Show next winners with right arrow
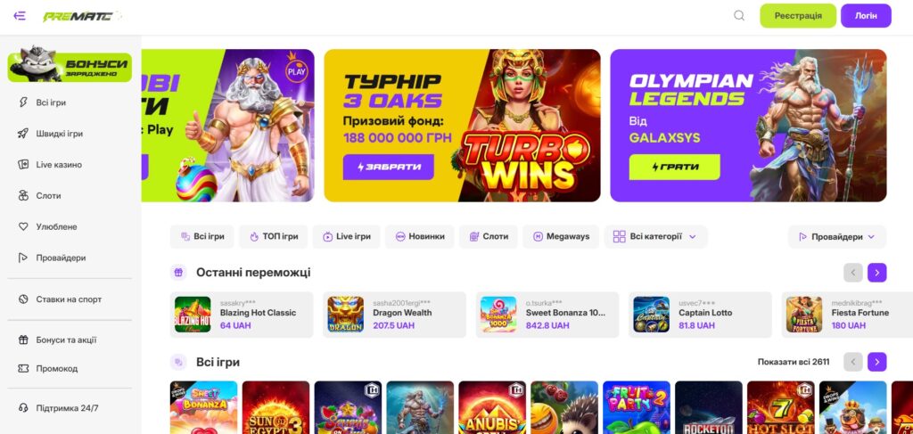The width and height of the screenshot is (913, 434). click(x=877, y=273)
